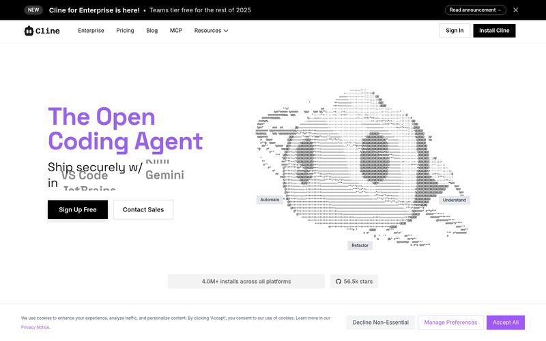Click the Sign In button

(455, 31)
